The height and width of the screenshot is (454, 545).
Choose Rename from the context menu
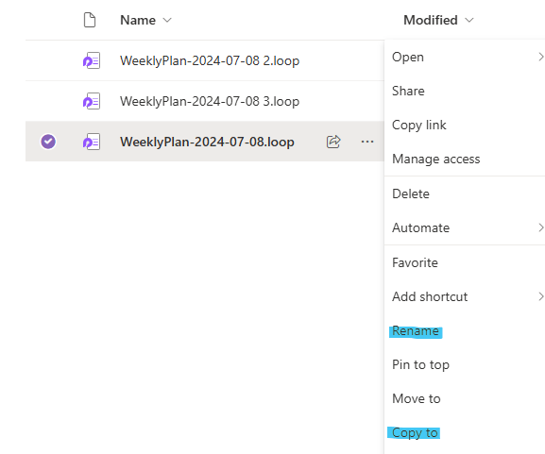[x=416, y=331]
